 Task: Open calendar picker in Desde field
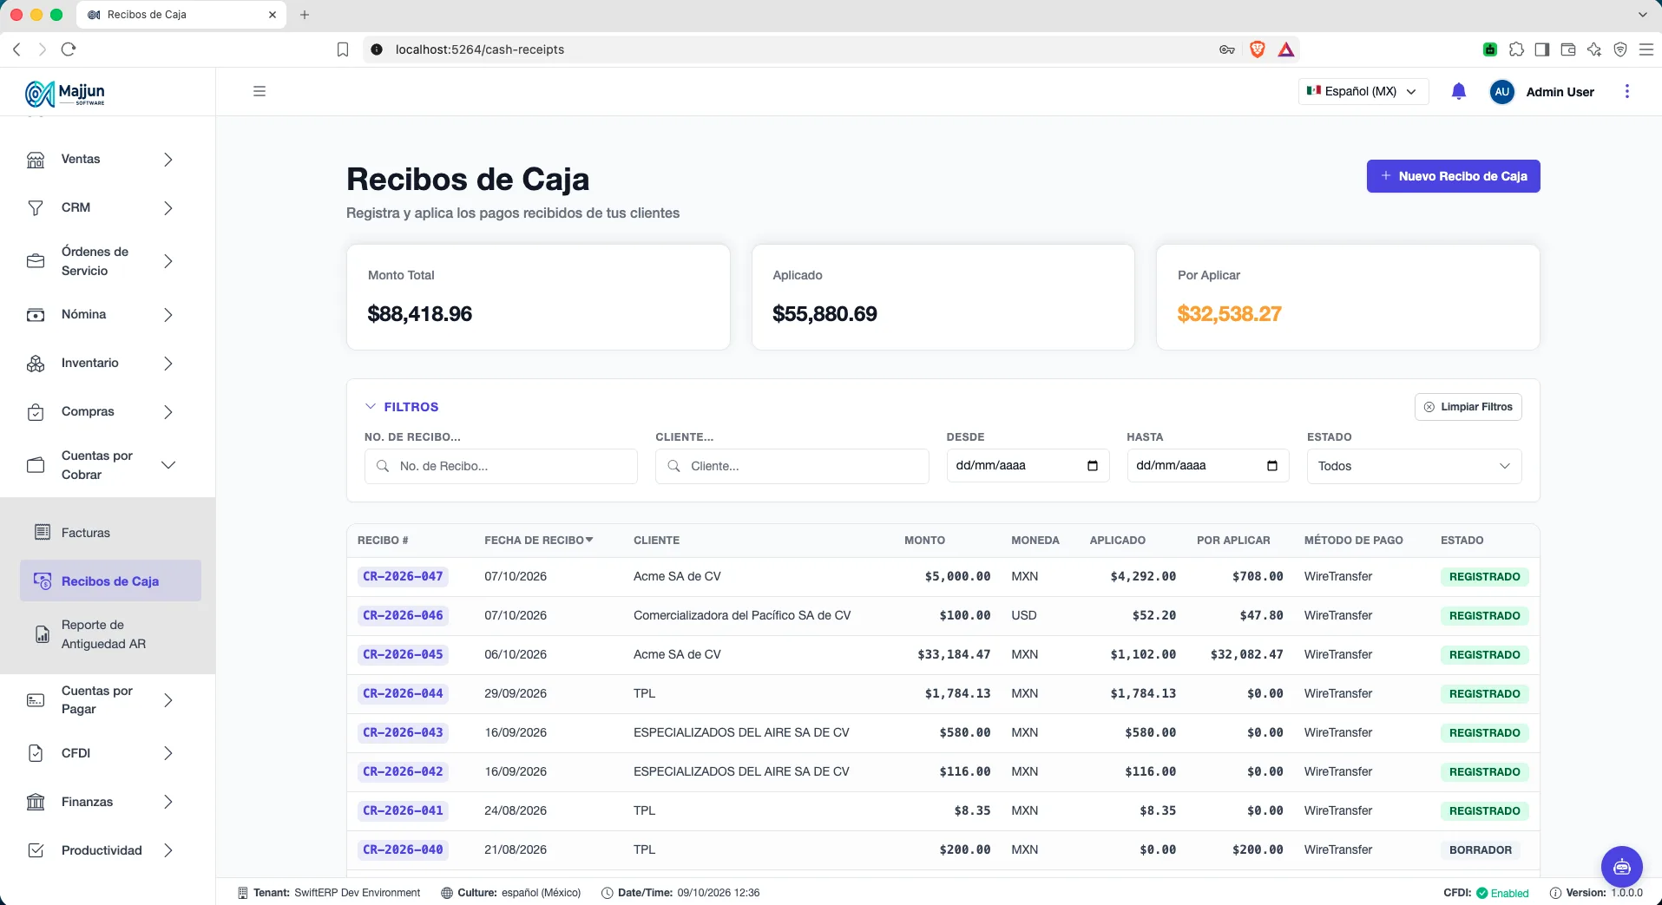coord(1093,466)
